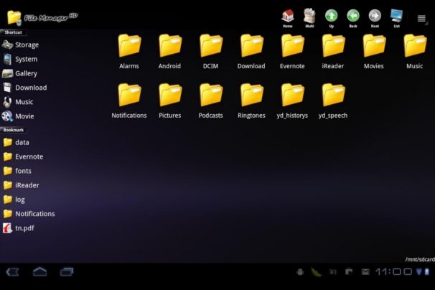Open the iReader bookmark in the sidebar
This screenshot has width=435, height=290.
pyautogui.click(x=21, y=185)
